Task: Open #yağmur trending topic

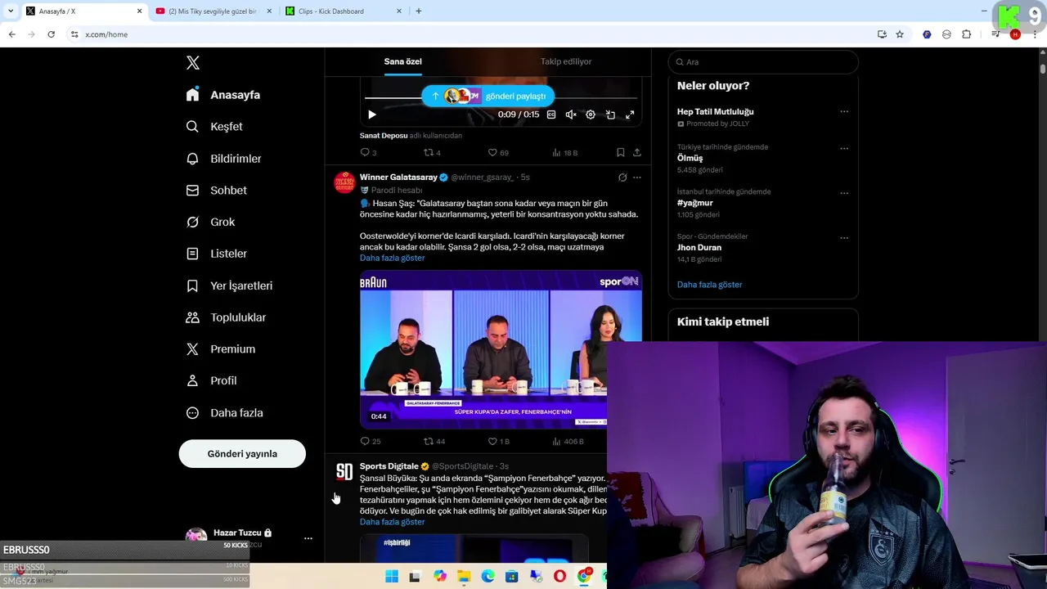Action: pyautogui.click(x=695, y=203)
